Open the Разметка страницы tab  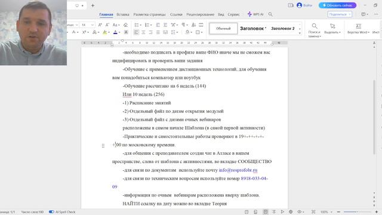[149, 14]
